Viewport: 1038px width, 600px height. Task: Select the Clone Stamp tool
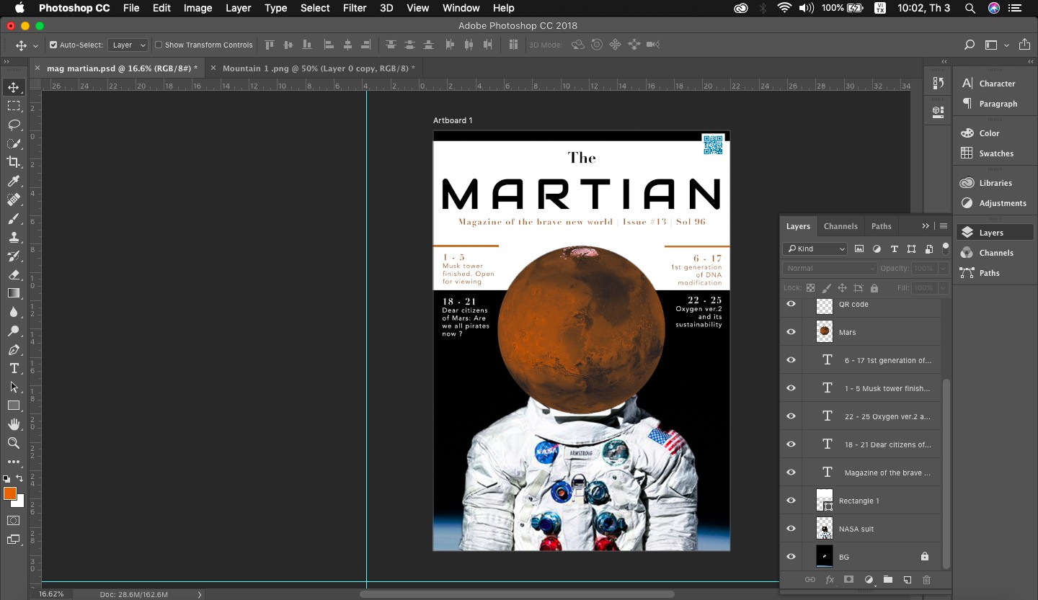14,237
